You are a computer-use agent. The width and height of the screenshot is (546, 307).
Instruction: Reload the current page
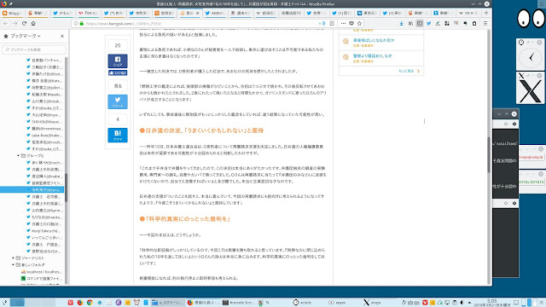24,23
